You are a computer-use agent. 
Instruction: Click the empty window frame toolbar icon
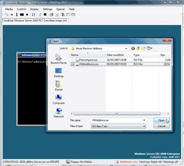point(68,14)
